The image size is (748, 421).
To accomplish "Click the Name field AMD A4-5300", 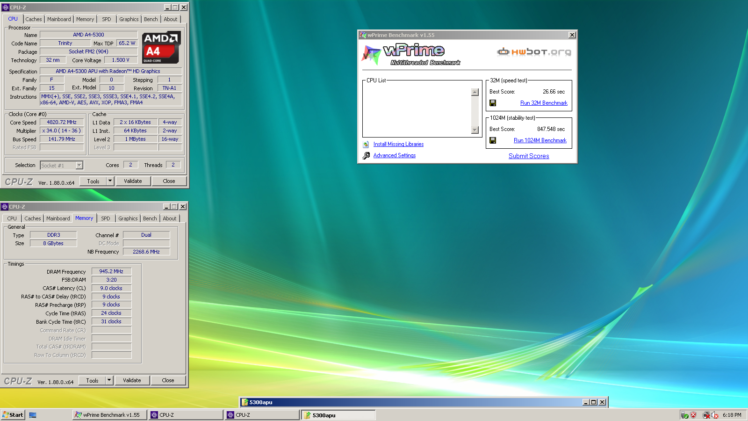I will coord(88,35).
